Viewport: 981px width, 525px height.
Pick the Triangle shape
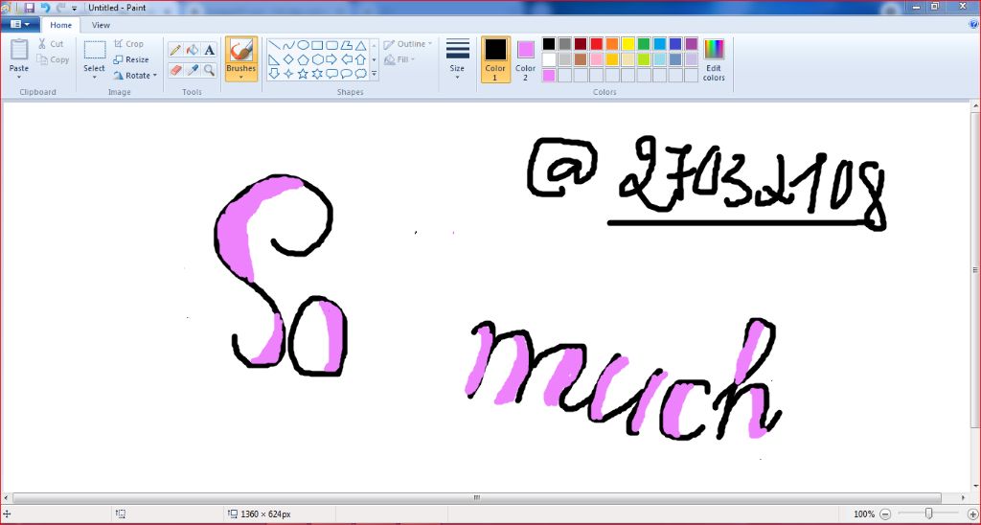pos(360,45)
